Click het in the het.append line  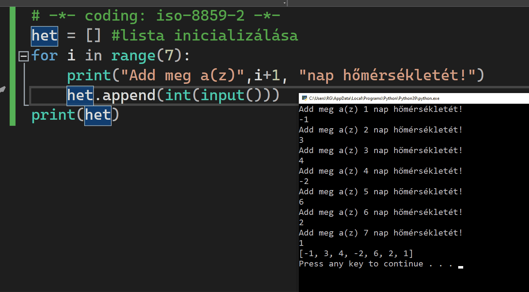(x=80, y=96)
